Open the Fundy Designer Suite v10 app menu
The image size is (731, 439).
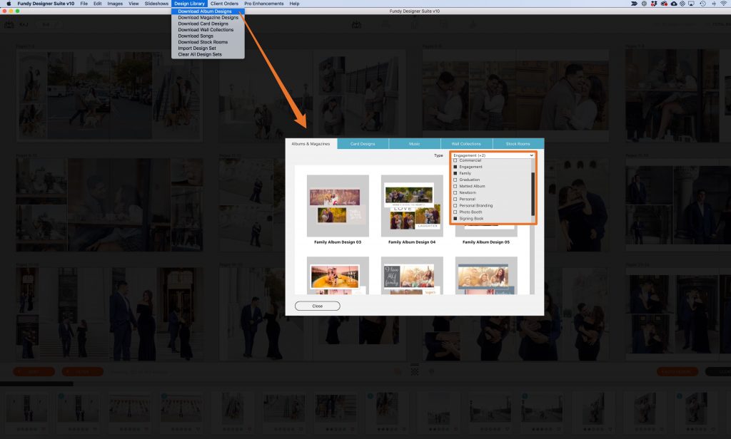click(x=46, y=4)
